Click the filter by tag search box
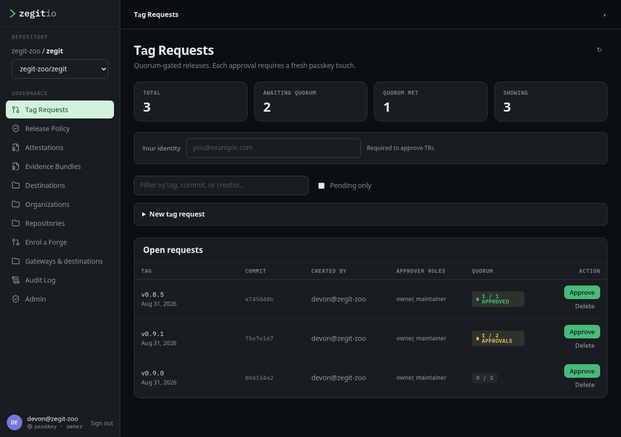Screen dimensions: 621x437 click(x=221, y=185)
